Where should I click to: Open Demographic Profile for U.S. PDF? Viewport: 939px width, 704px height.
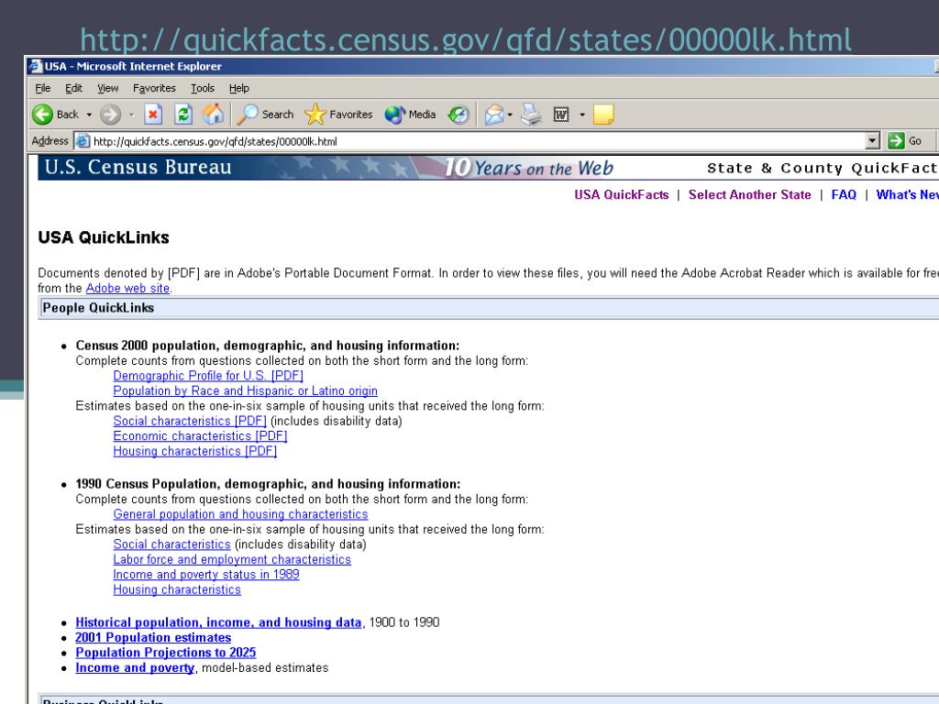(x=208, y=375)
